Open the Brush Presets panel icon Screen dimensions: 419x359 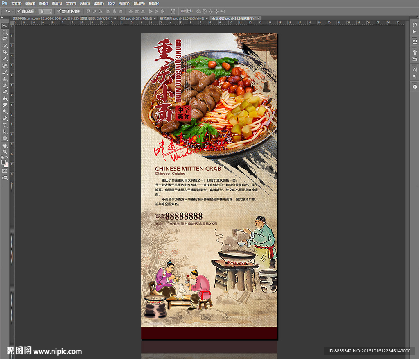(415, 59)
